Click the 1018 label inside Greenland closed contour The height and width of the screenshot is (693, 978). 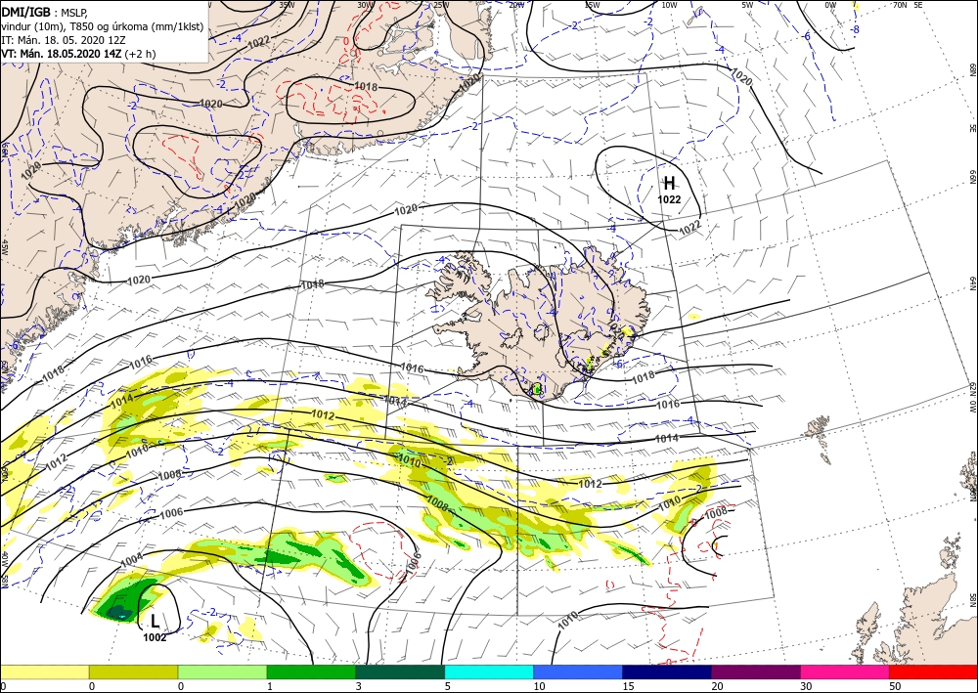[366, 87]
